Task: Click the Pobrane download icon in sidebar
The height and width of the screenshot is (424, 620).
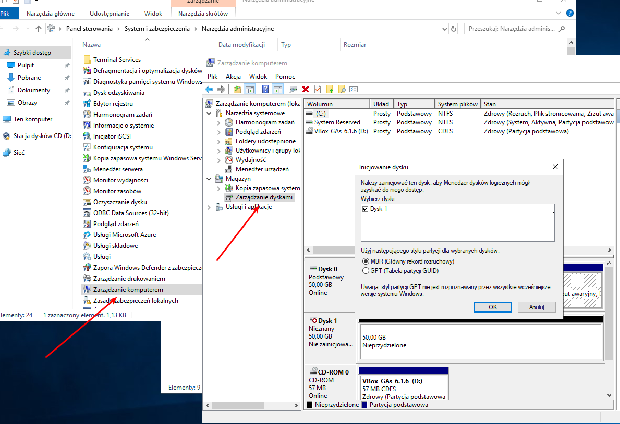Action: [10, 78]
